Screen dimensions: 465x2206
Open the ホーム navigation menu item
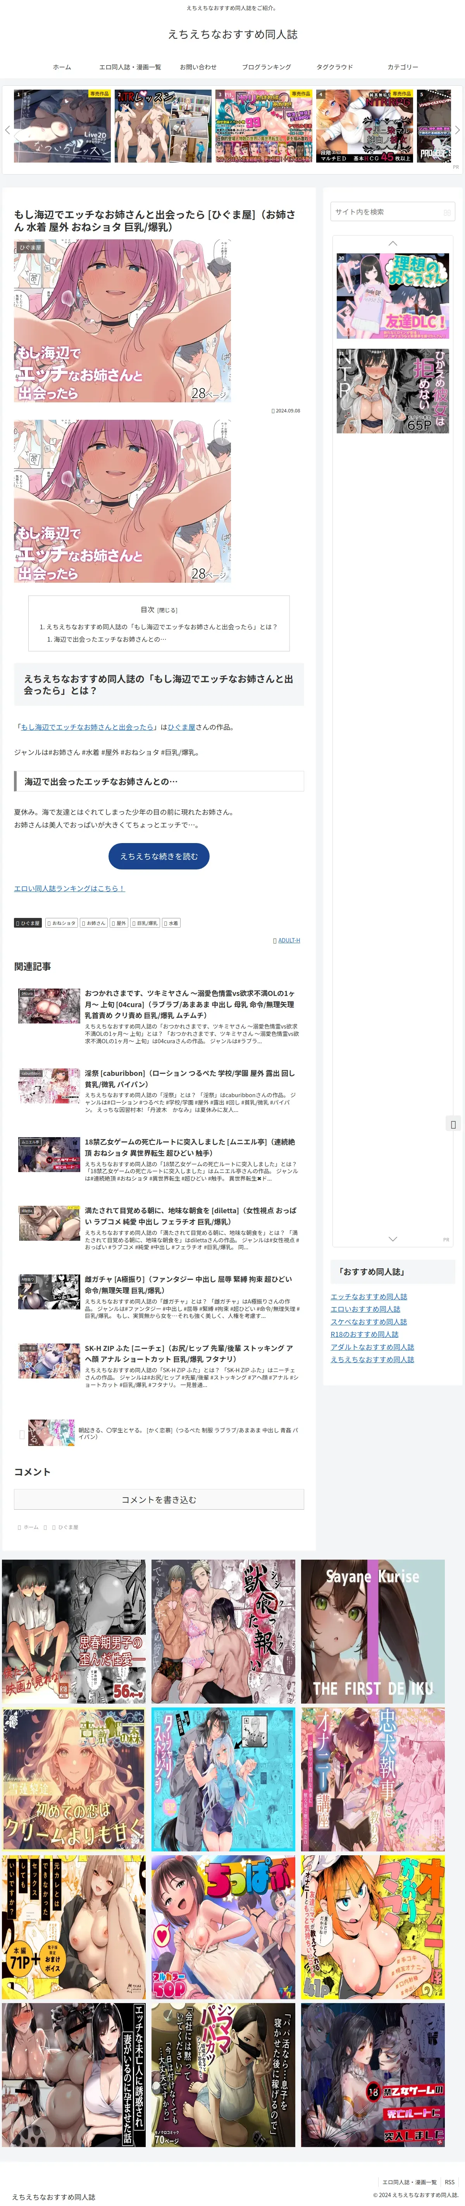pos(62,67)
